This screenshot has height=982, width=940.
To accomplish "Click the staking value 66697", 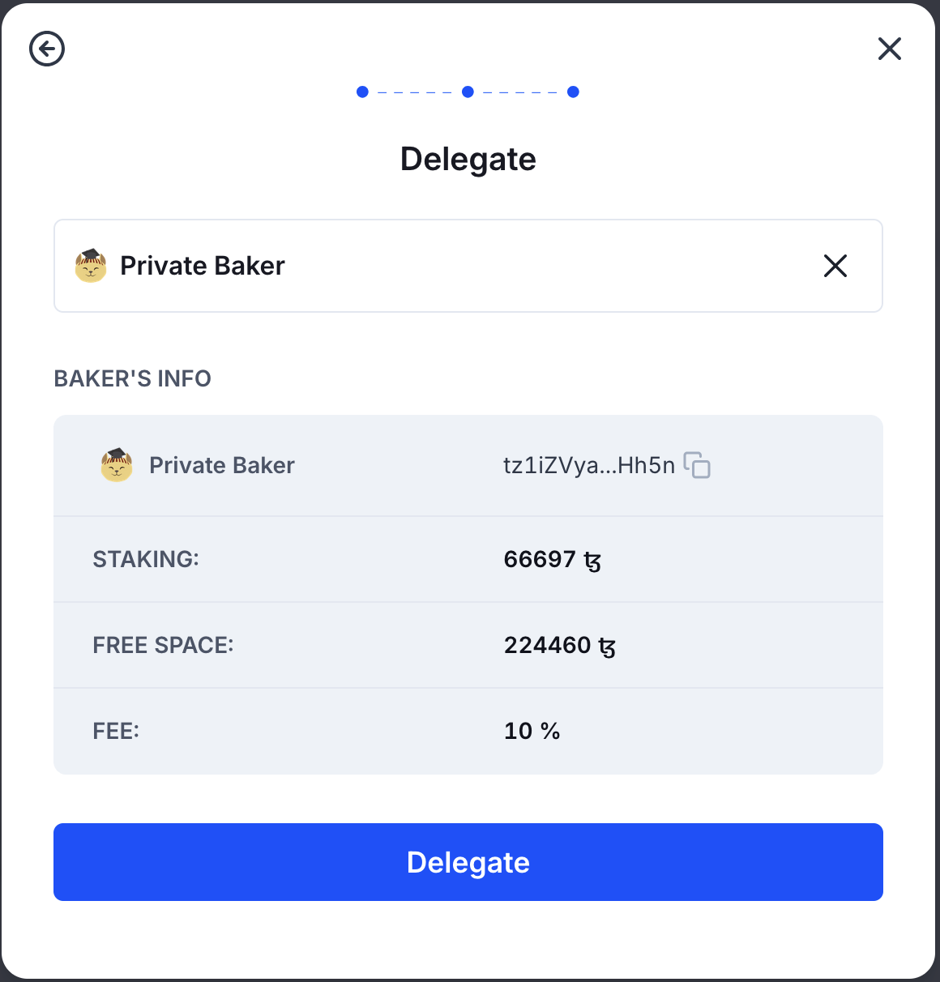I will (x=552, y=559).
